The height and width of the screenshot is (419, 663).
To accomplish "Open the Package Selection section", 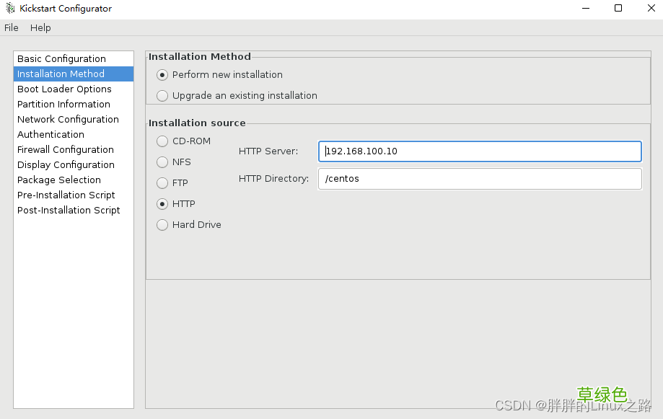I will [58, 180].
